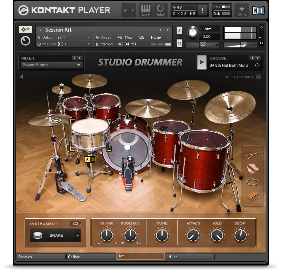The image size is (281, 272).
Task: Click the TUNE knob in bottom panel
Action: [x=162, y=235]
